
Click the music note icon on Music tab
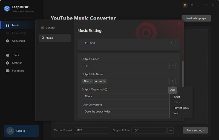tap(42, 38)
